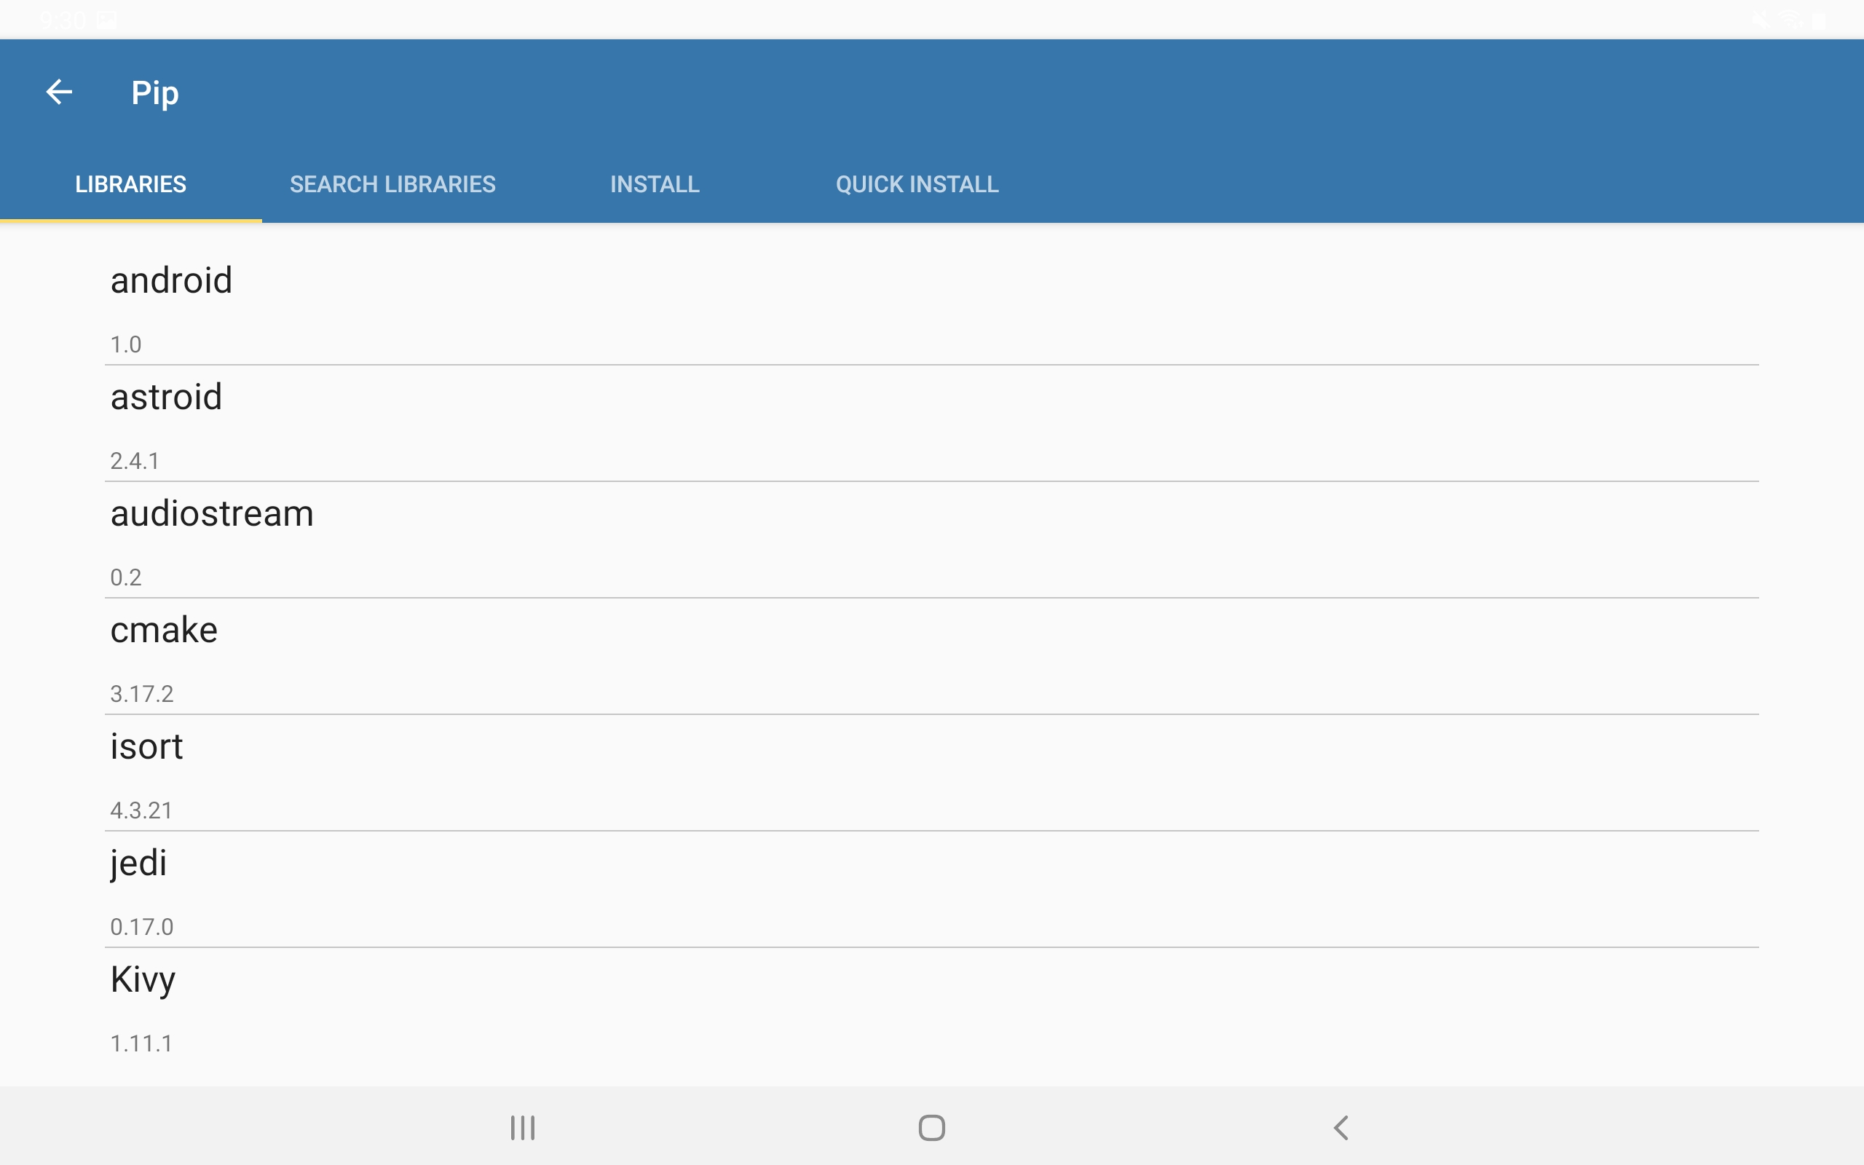
Task: Go to the Install tab
Action: 655,184
